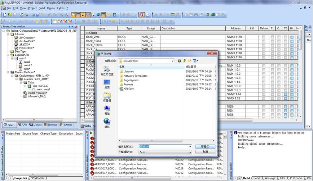Select the XRef.csv file in dialog
The width and height of the screenshot is (313, 181).
pyautogui.click(x=127, y=89)
